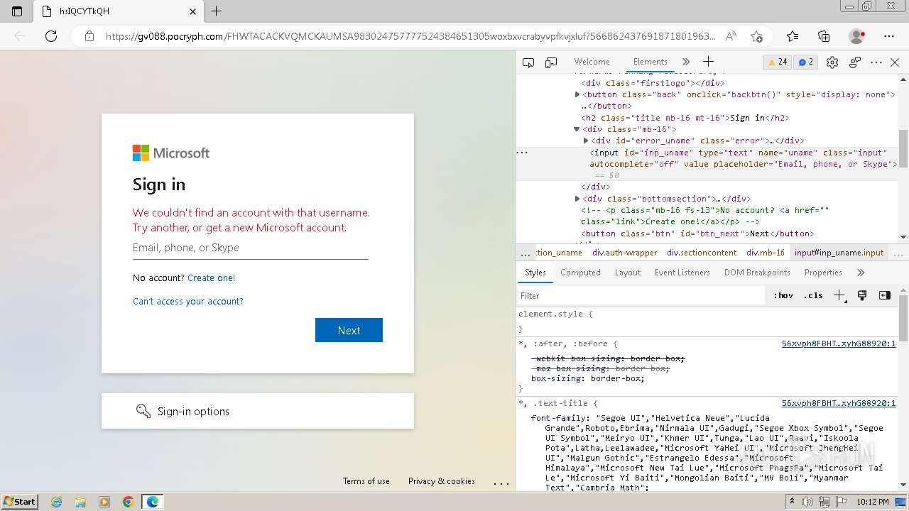
Task: Click the browser back arrow
Action: click(20, 36)
